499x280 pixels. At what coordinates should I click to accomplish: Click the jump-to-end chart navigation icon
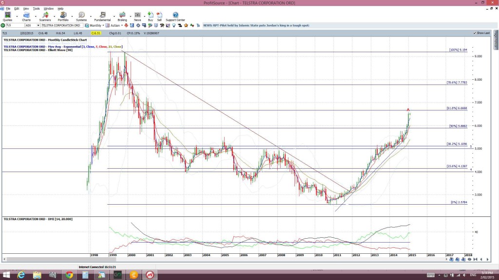click(x=475, y=260)
